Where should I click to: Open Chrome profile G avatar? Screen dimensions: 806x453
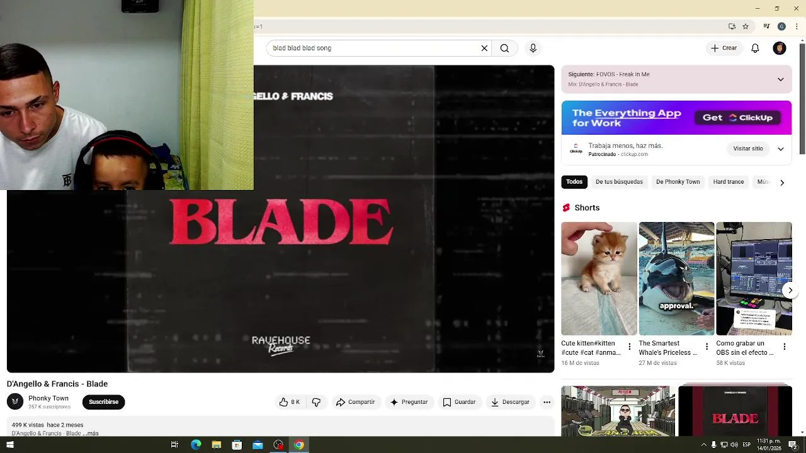click(781, 26)
